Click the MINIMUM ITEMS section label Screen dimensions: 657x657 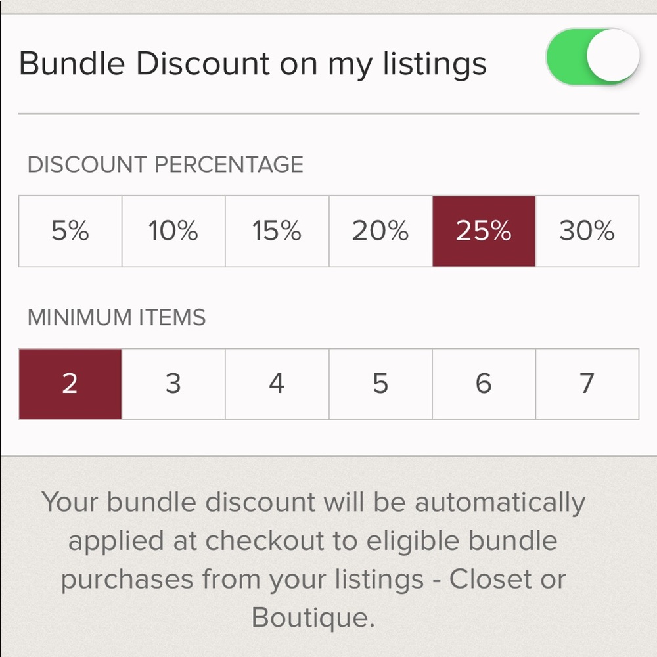117,317
